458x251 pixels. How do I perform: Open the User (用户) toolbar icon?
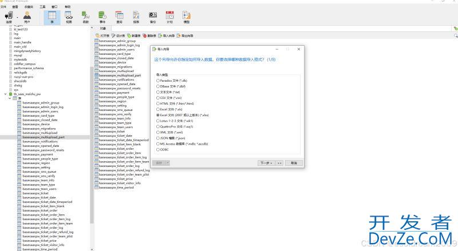[x=27, y=17]
